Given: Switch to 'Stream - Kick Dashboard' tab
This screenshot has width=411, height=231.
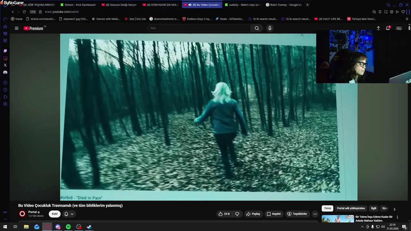Looking at the screenshot, I should (x=78, y=5).
